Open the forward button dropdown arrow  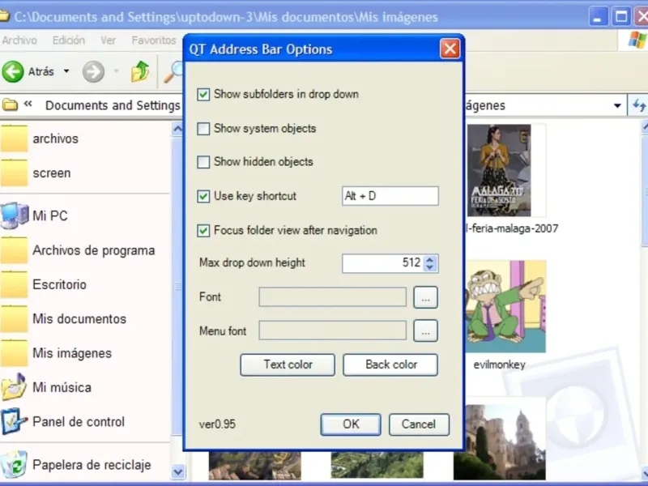click(116, 71)
